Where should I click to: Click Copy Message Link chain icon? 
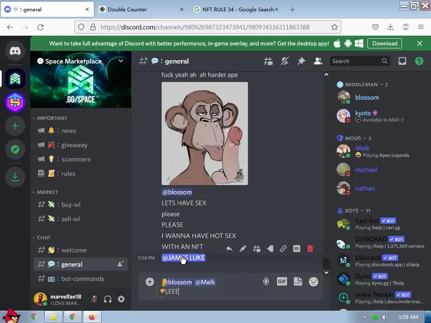tap(283, 249)
